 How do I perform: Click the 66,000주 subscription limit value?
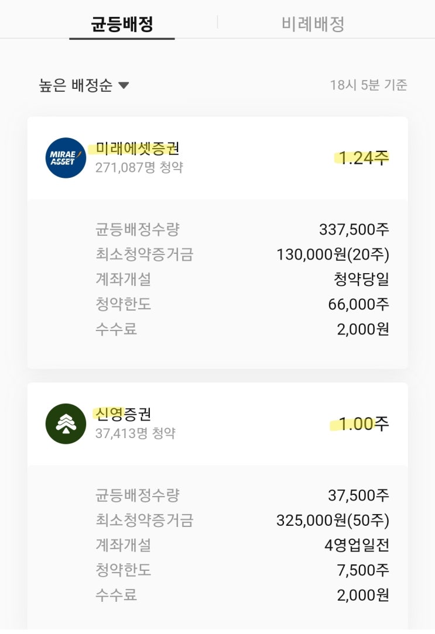pyautogui.click(x=358, y=304)
